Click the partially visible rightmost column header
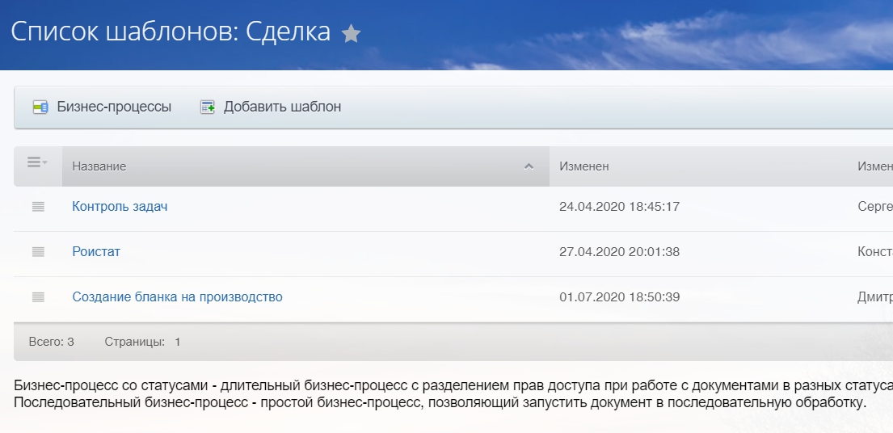 pos(874,166)
